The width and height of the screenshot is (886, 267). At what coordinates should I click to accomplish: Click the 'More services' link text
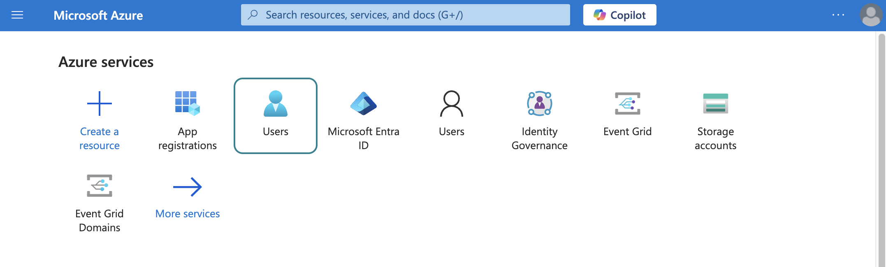(188, 214)
